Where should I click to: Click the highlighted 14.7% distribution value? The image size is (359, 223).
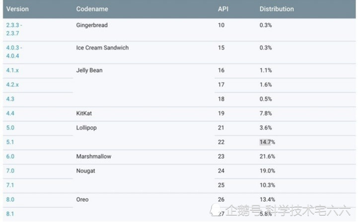tap(267, 142)
